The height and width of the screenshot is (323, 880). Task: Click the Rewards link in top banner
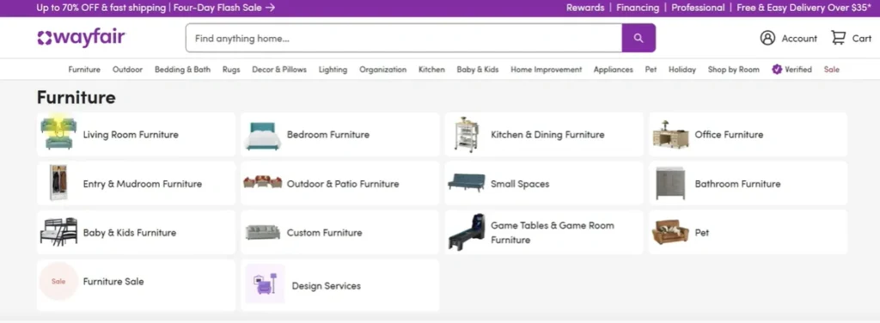pos(584,8)
